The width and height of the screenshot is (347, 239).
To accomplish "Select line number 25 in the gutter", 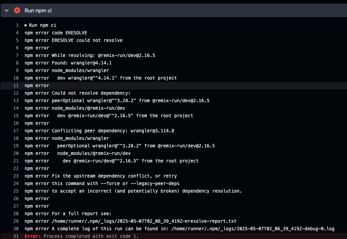I will click(16, 191).
